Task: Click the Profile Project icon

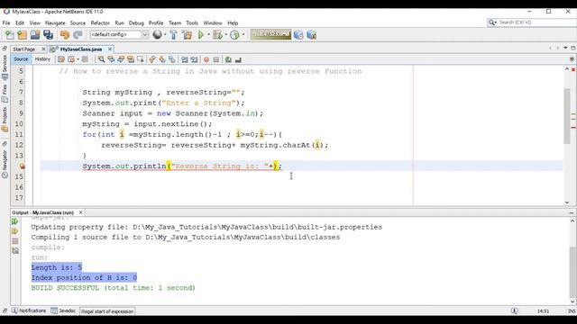Action: click(x=234, y=35)
